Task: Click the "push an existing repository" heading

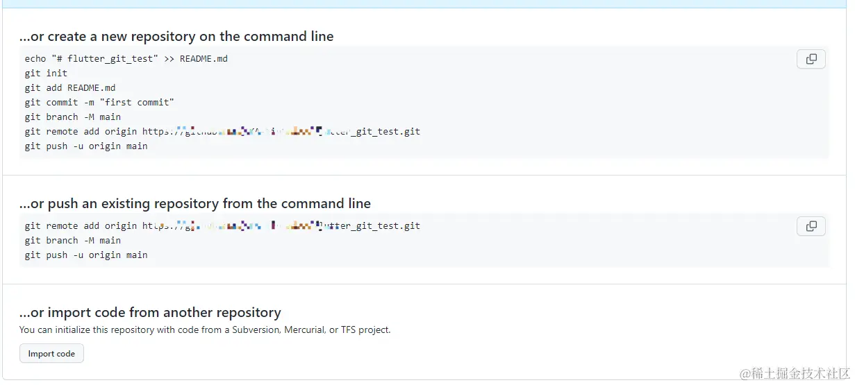Action: coord(195,204)
